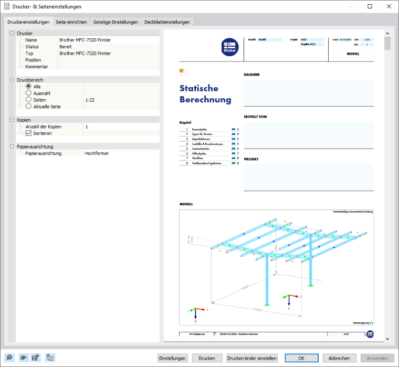Open the printer Name field Brother MFC-7320

coord(109,40)
